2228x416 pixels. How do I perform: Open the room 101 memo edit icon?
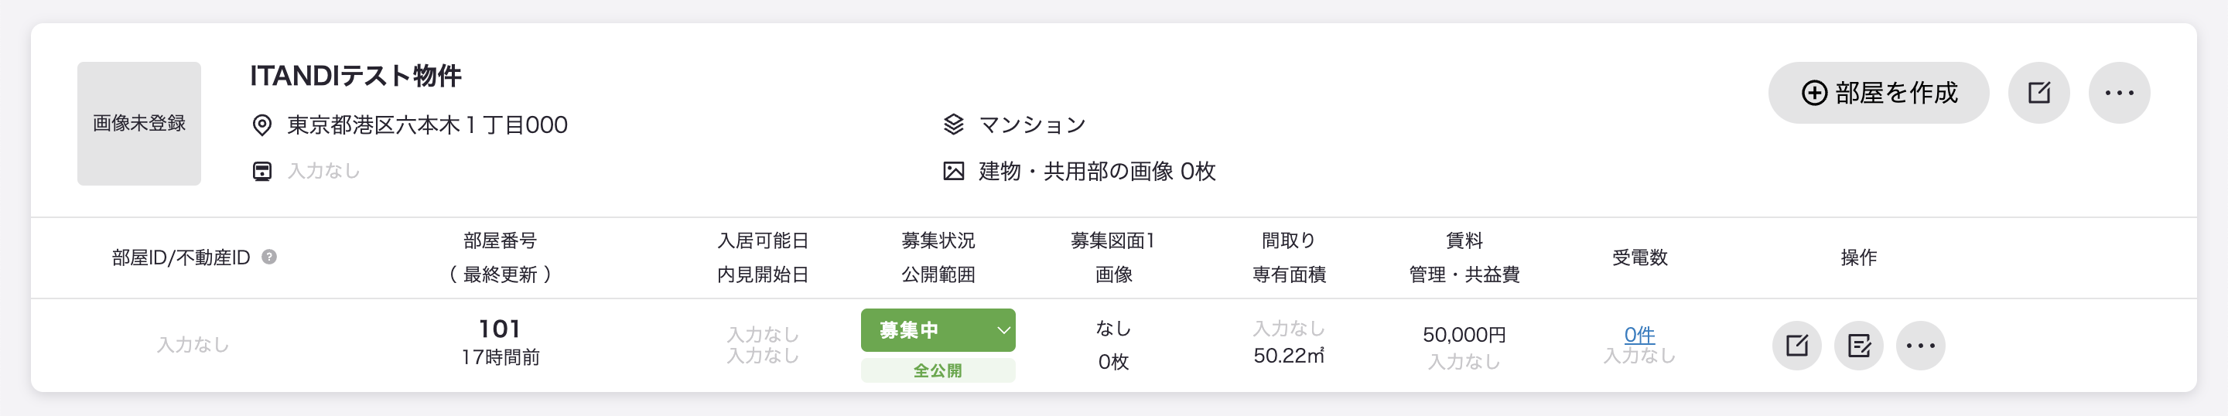[x=1859, y=346]
